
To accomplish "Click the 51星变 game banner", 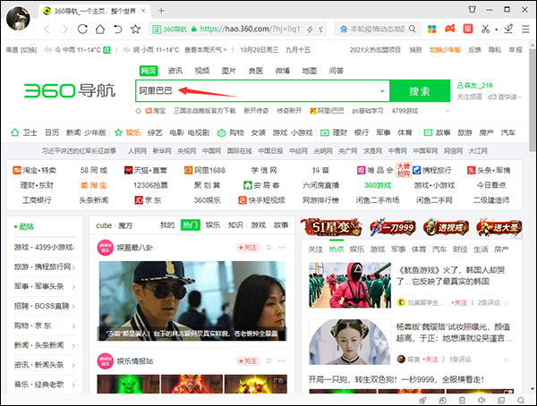I will (x=331, y=227).
